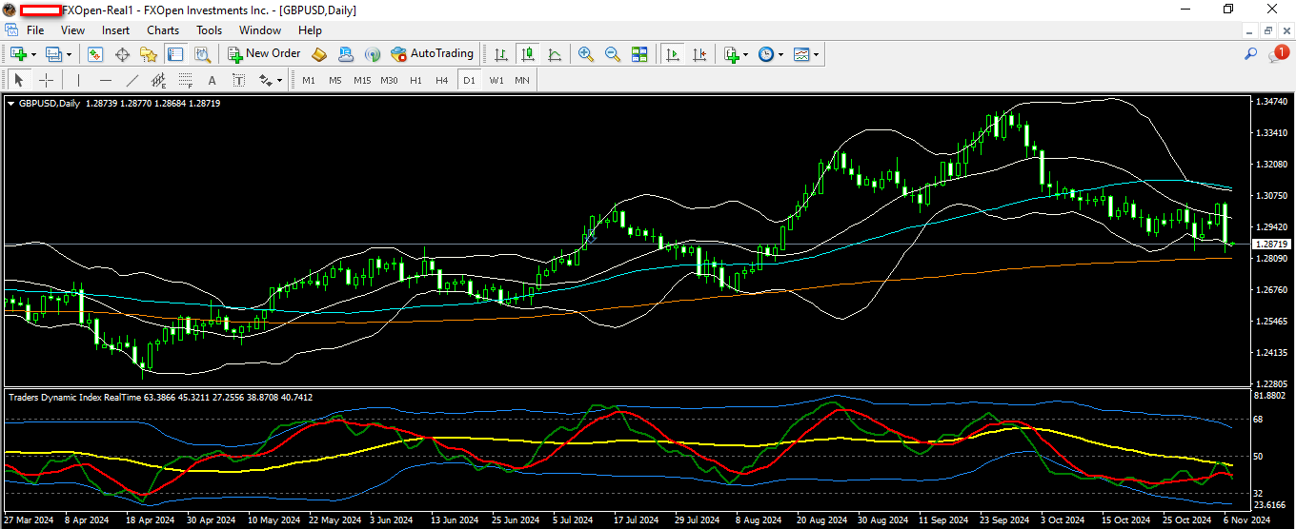
Task: Expand the Periods dropdown arrow
Action: (x=781, y=54)
